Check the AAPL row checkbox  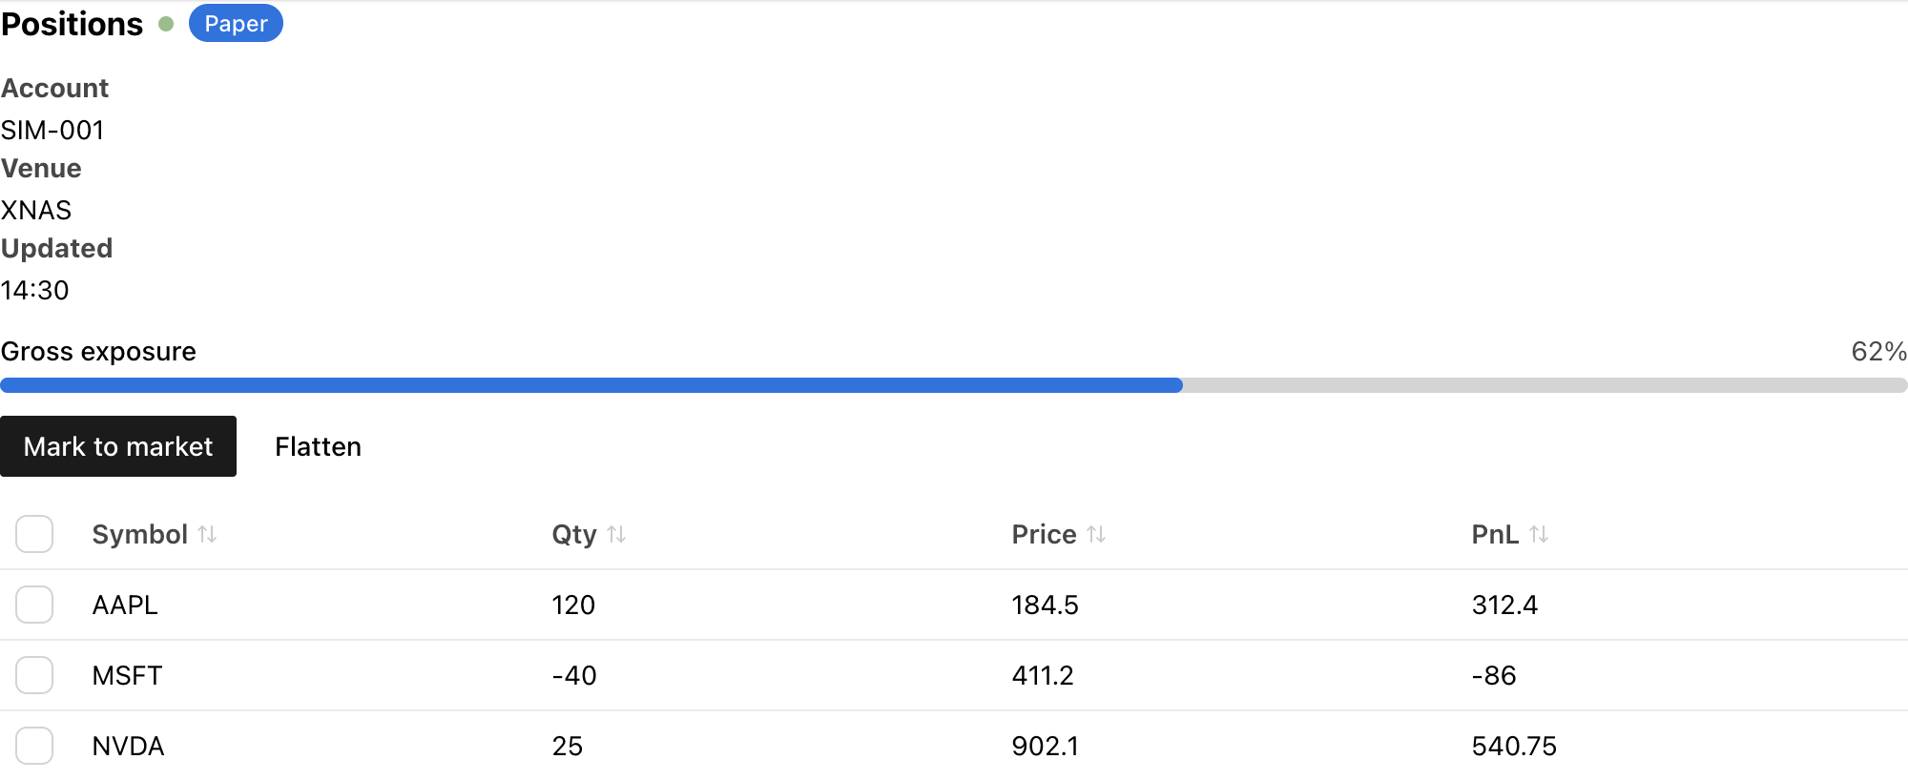click(34, 605)
